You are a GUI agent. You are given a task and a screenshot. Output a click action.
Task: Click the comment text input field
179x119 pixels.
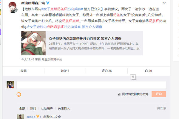91,85
